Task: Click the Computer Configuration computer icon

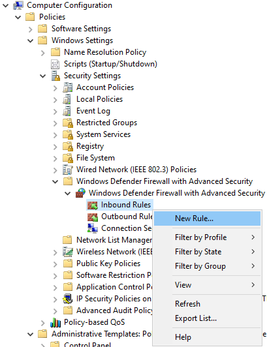Action: 18,5
